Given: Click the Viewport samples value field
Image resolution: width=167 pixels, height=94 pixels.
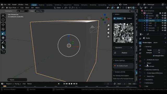Looking at the screenshot, I should tap(159, 52).
